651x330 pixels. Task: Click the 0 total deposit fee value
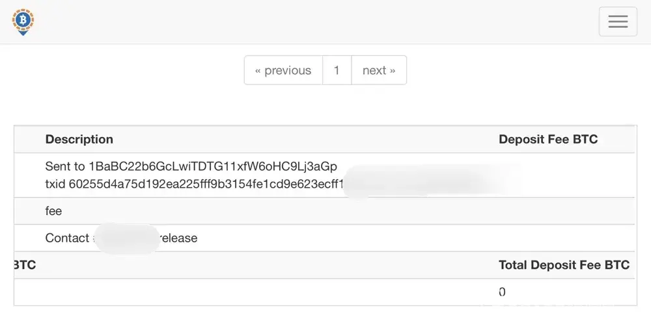(502, 292)
